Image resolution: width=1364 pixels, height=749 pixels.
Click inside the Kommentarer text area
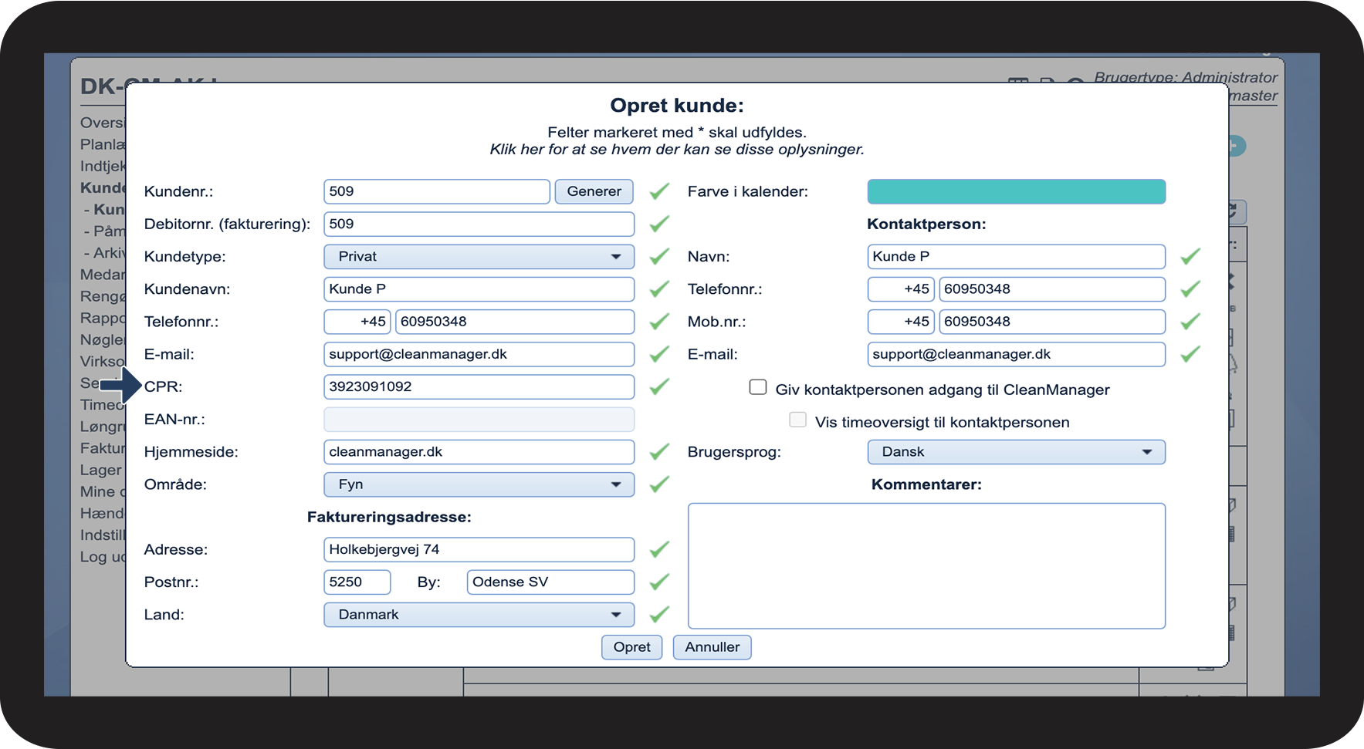coord(926,565)
